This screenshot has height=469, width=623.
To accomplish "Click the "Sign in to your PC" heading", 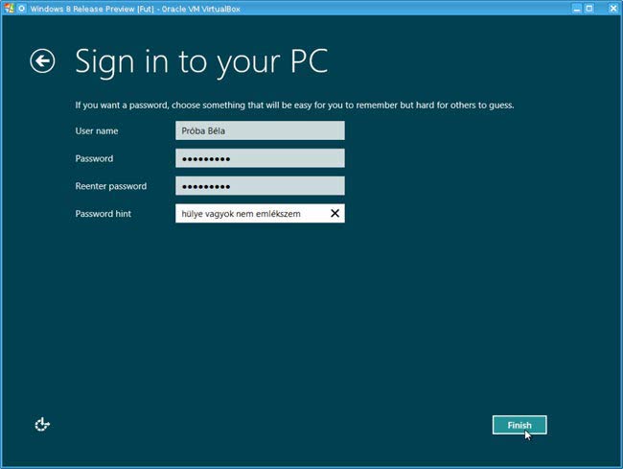I will pos(201,61).
